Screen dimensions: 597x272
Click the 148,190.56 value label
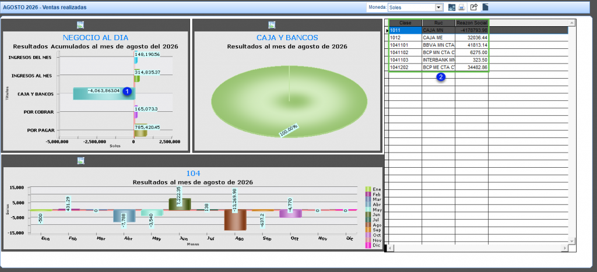pos(147,54)
